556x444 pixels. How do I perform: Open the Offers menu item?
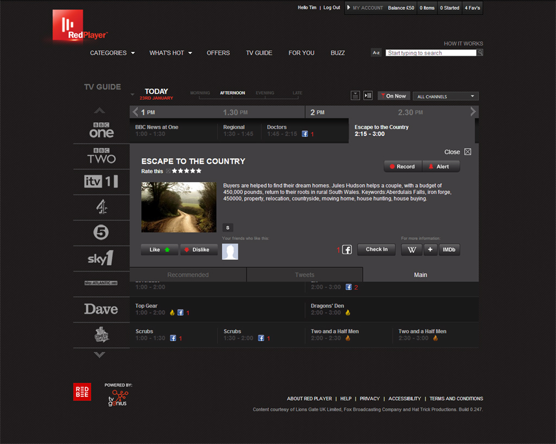(218, 53)
